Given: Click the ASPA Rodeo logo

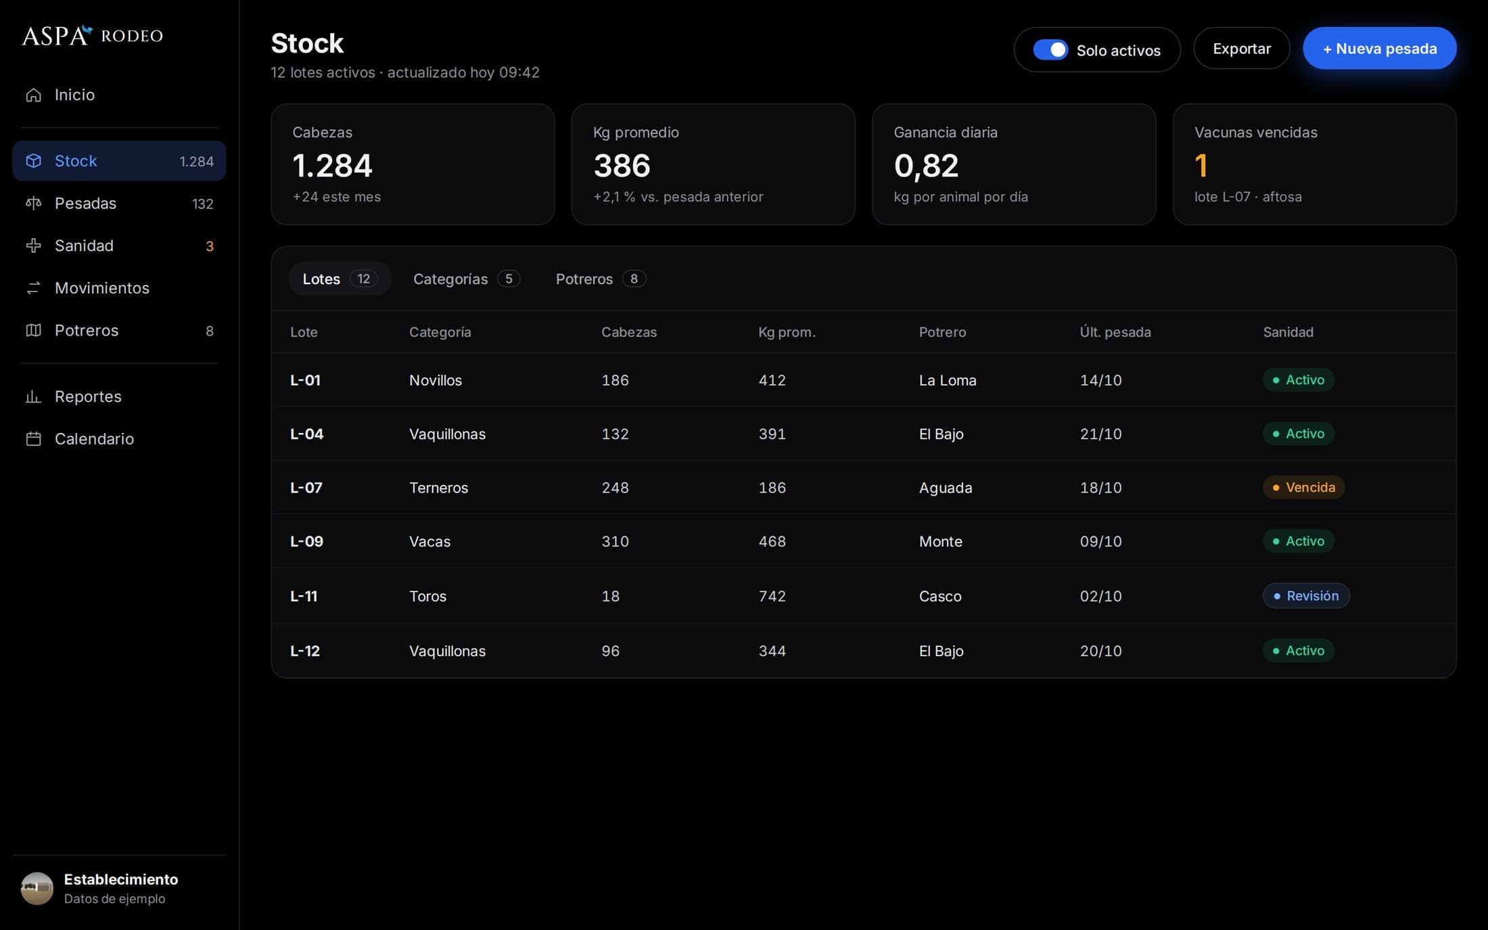Looking at the screenshot, I should [92, 35].
